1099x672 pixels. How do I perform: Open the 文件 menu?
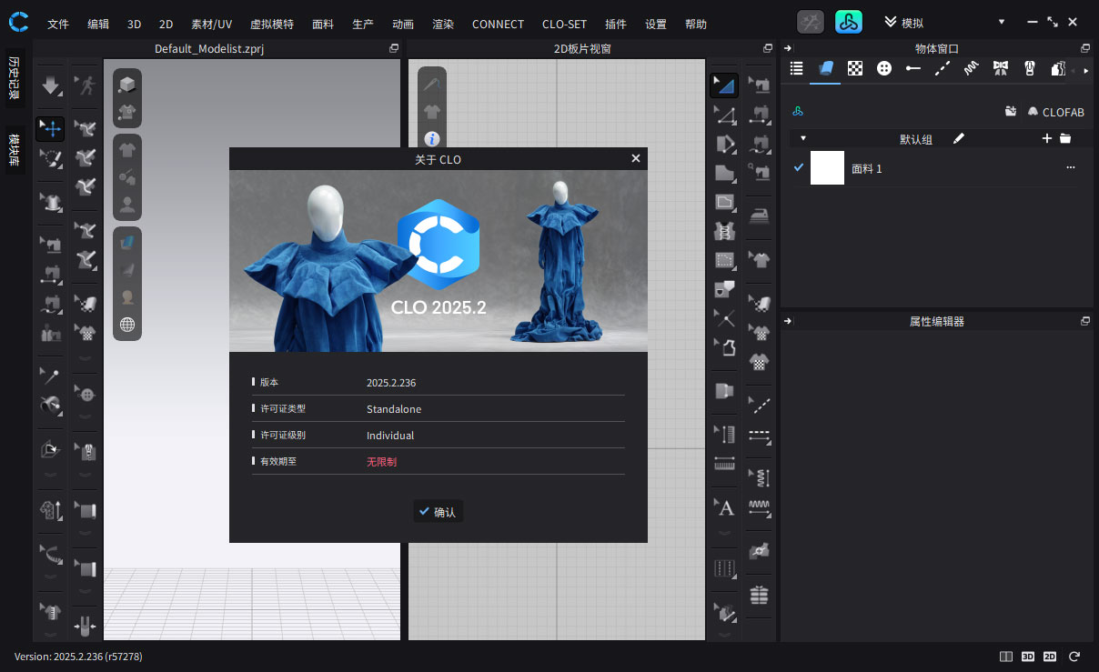coord(57,24)
